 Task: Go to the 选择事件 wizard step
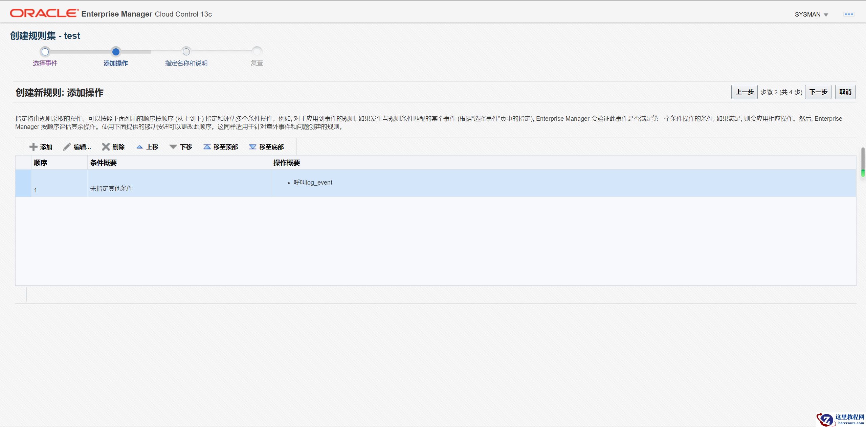45,52
